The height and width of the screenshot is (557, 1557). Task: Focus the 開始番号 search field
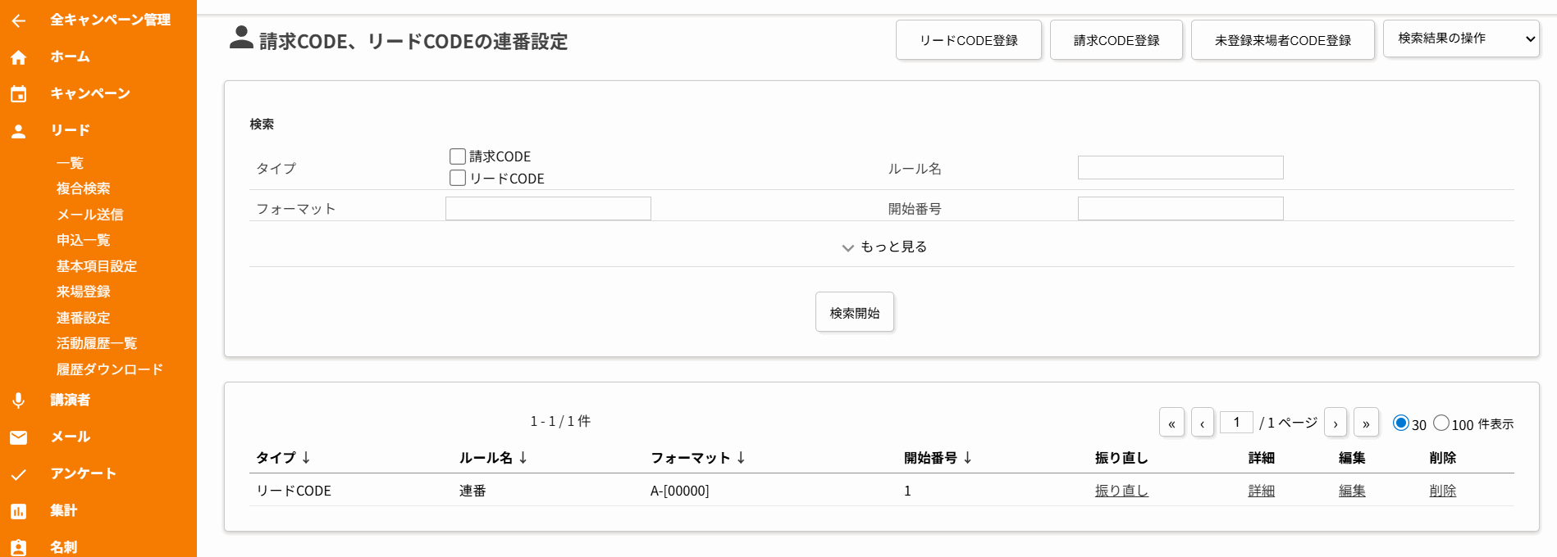pyautogui.click(x=1180, y=208)
